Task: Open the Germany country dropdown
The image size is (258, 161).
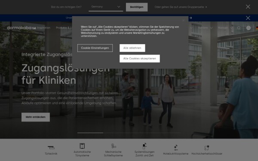Action: pyautogui.click(x=106, y=7)
